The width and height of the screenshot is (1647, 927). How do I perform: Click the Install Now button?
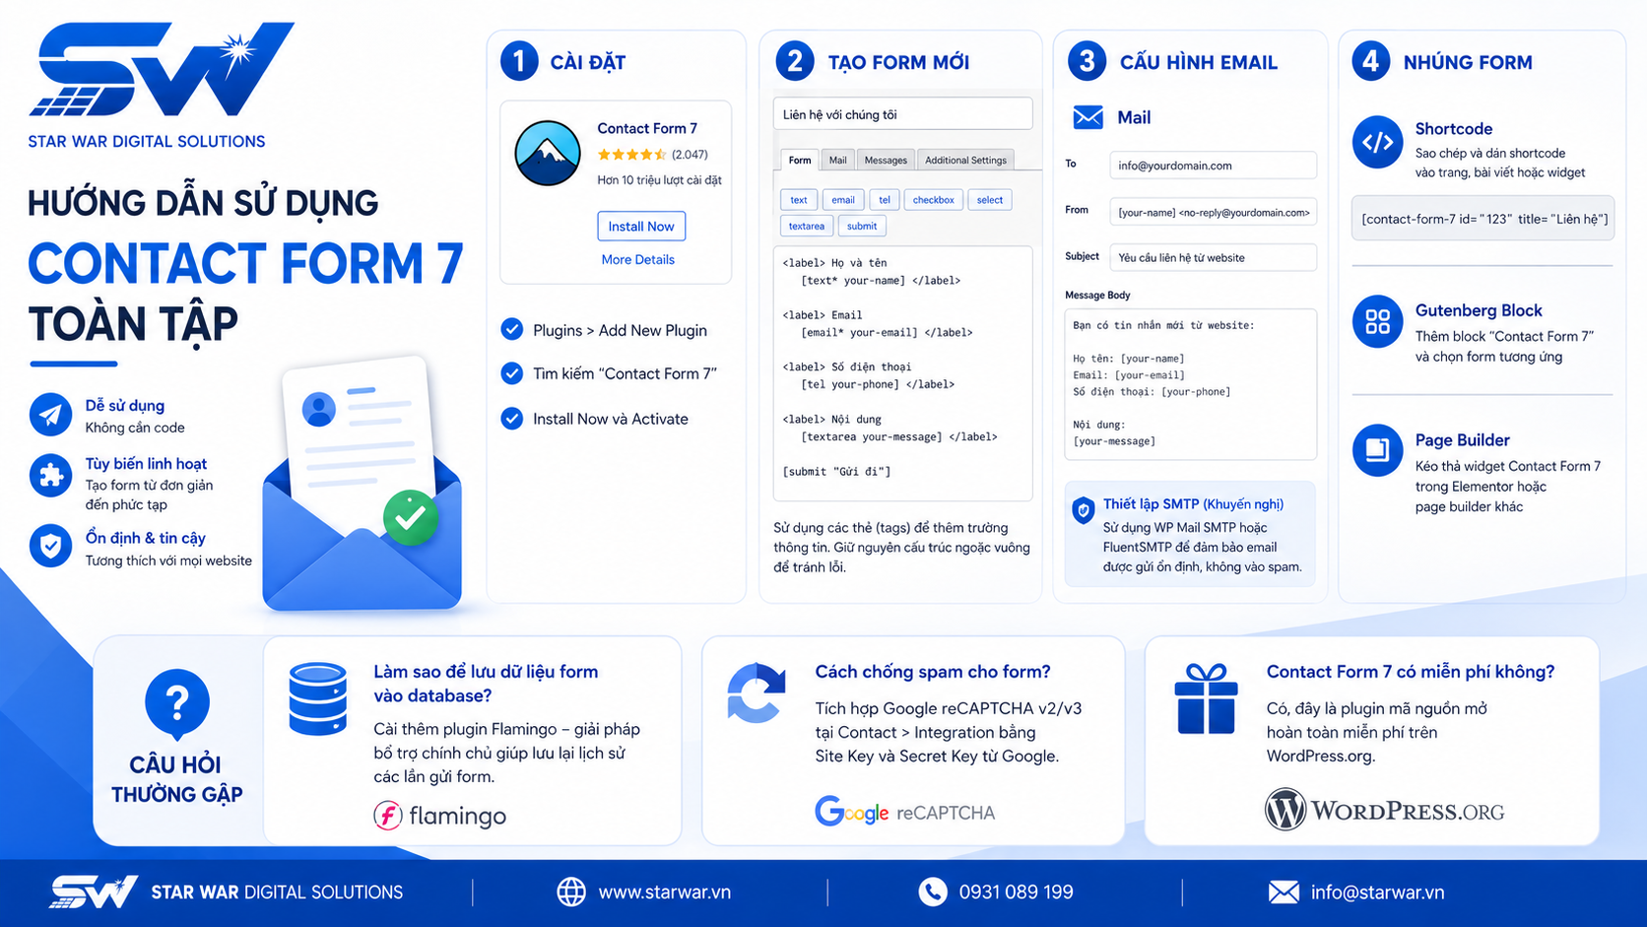coord(641,226)
